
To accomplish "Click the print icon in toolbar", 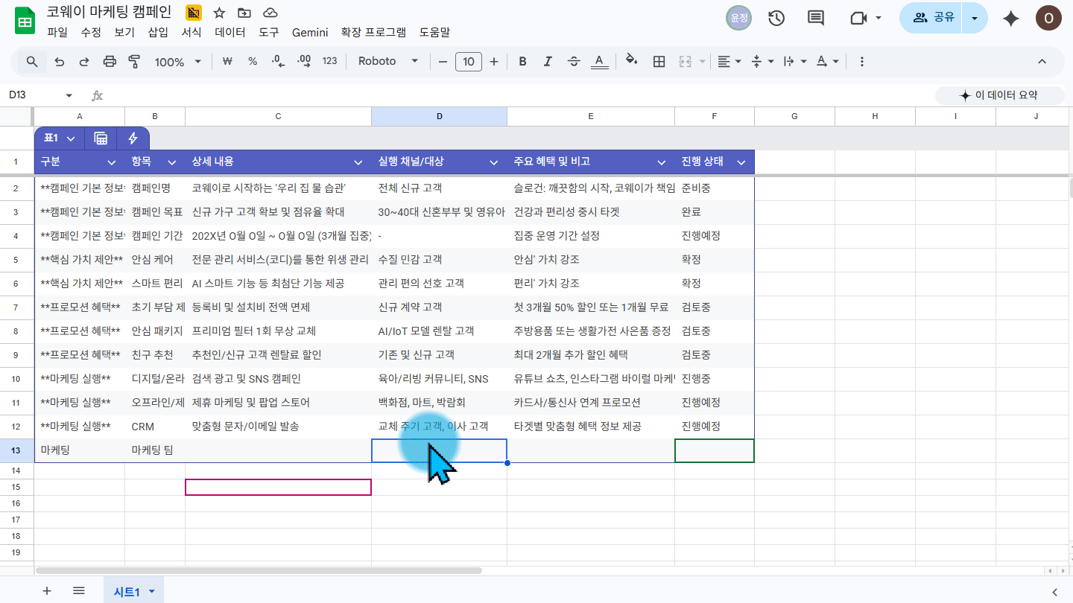I will (110, 62).
